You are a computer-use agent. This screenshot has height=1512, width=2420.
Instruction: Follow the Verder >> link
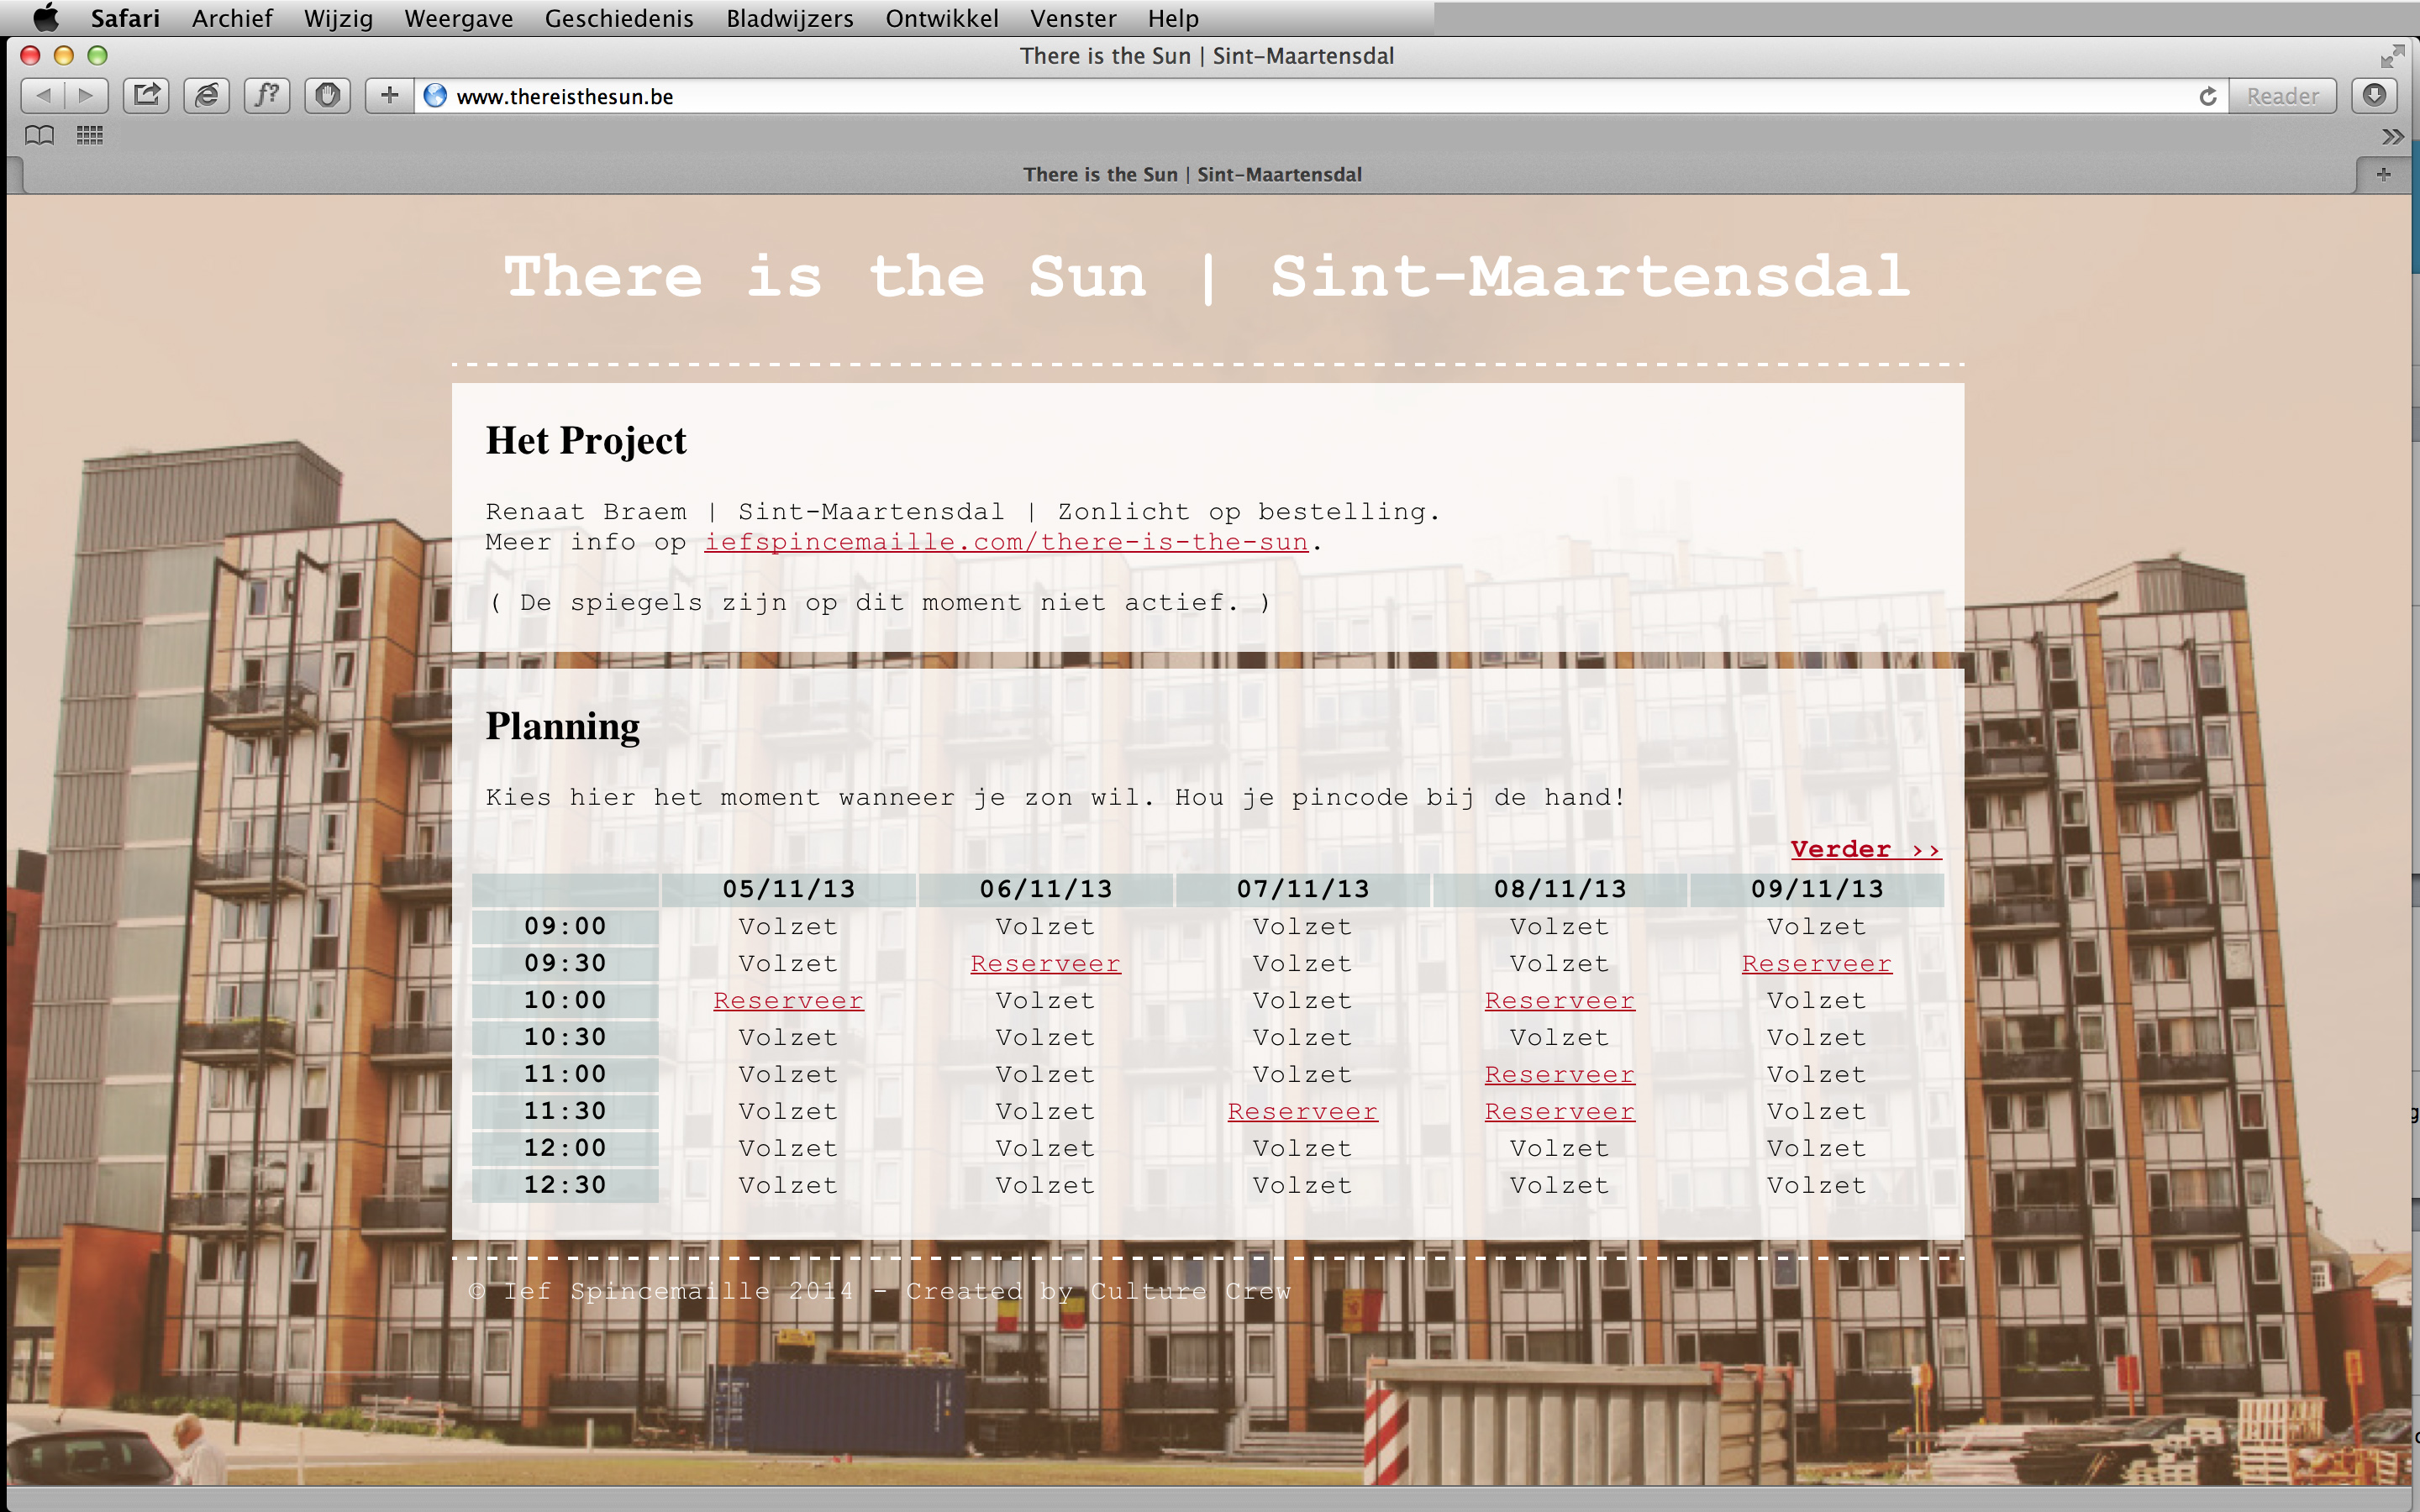(1865, 849)
